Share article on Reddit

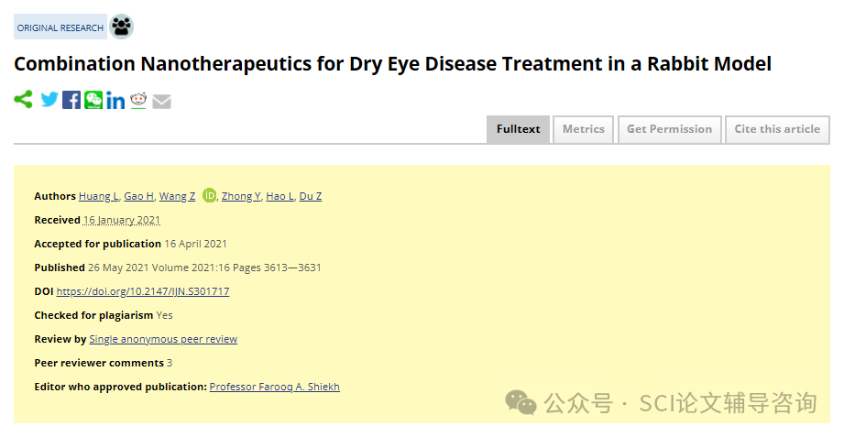point(138,100)
